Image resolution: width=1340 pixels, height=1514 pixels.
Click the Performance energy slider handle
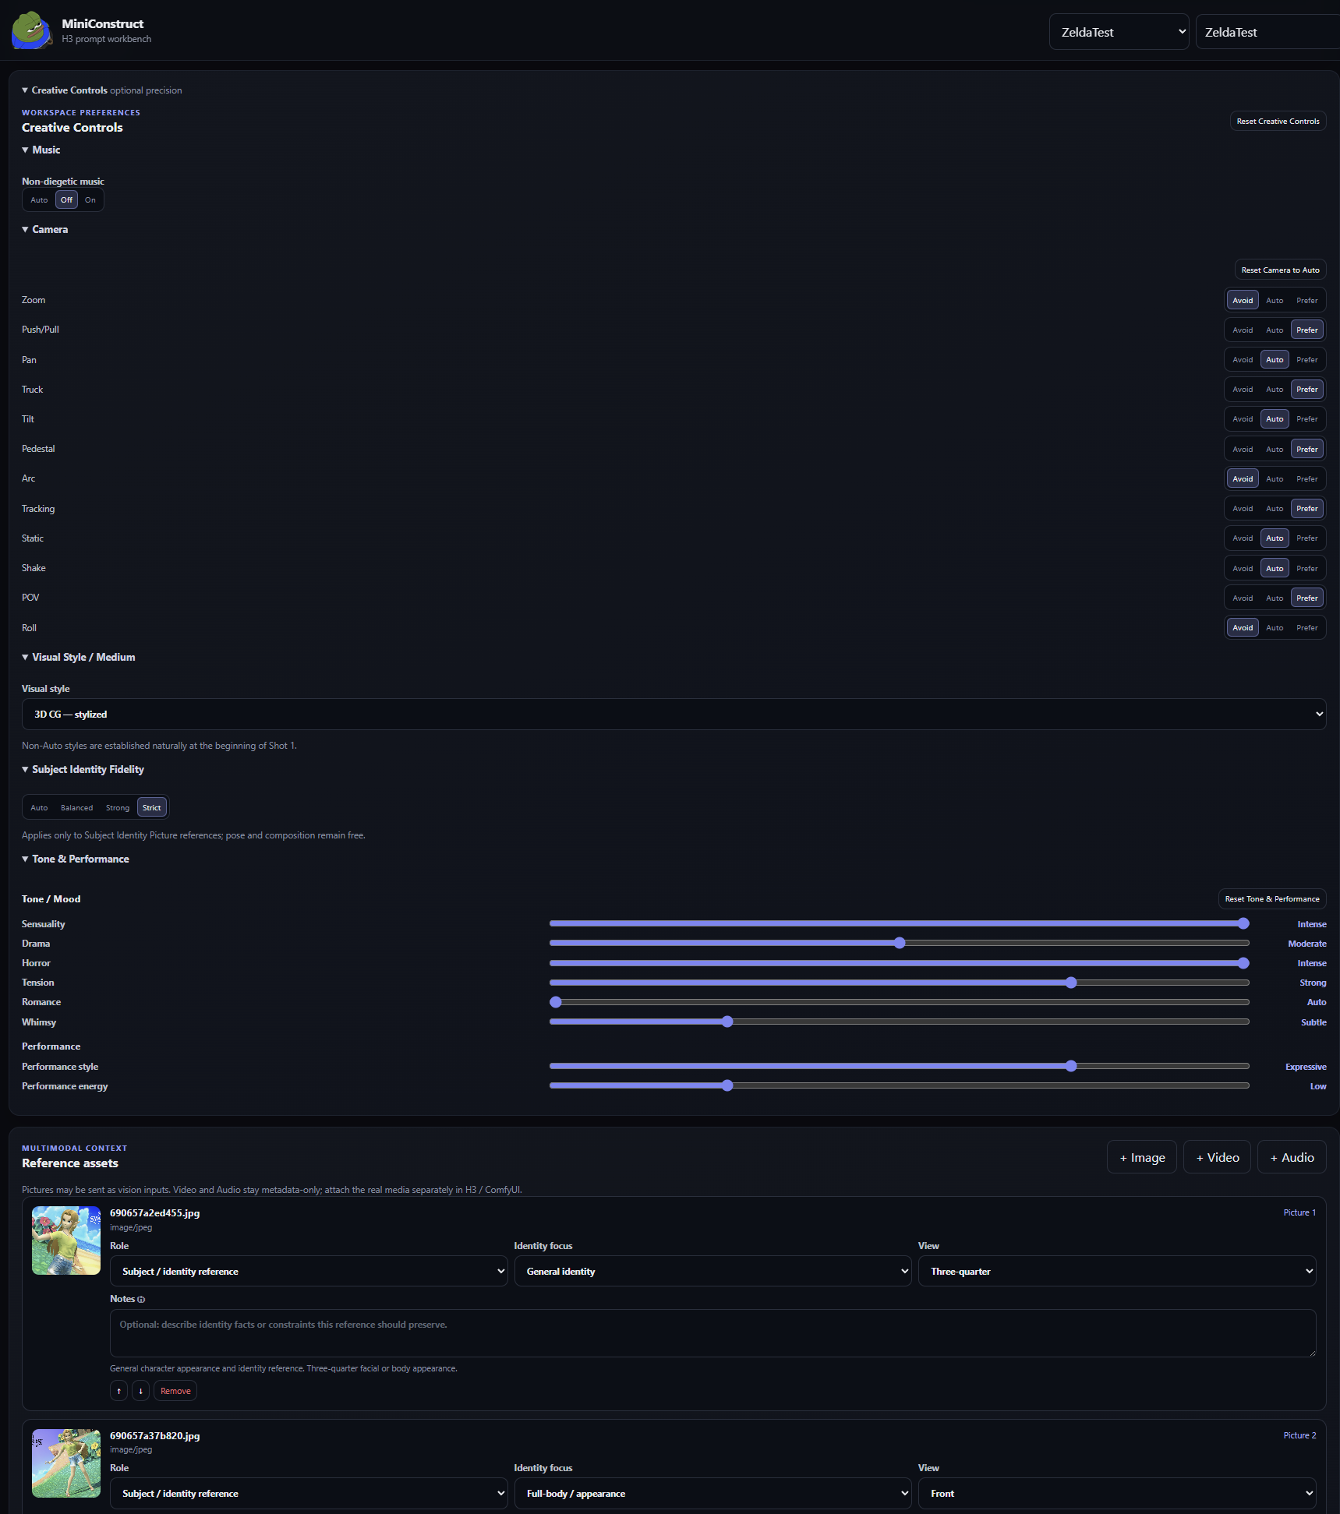727,1086
